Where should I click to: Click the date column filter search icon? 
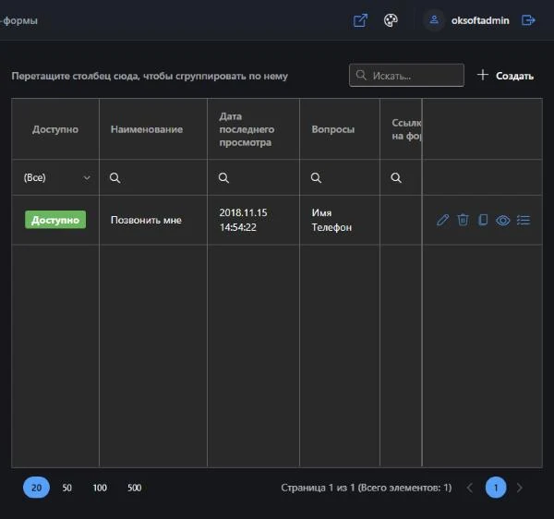click(223, 177)
